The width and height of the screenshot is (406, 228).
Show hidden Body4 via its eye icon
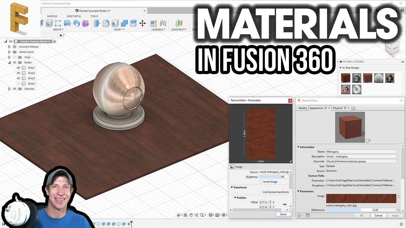coord(18,84)
